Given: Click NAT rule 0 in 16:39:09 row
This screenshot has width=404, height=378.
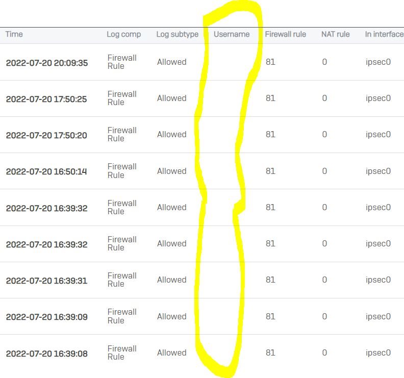Looking at the screenshot, I should pos(324,316).
